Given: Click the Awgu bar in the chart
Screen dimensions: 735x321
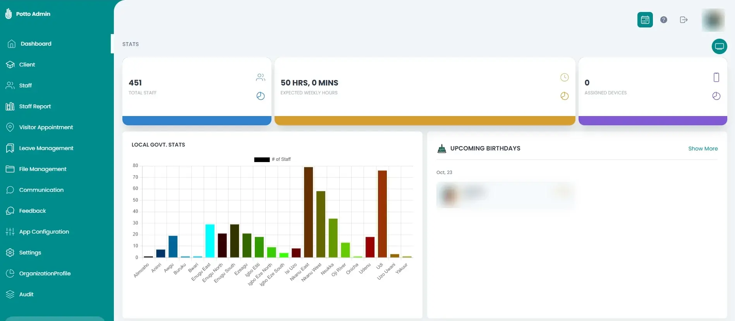Looking at the screenshot, I should click(173, 246).
